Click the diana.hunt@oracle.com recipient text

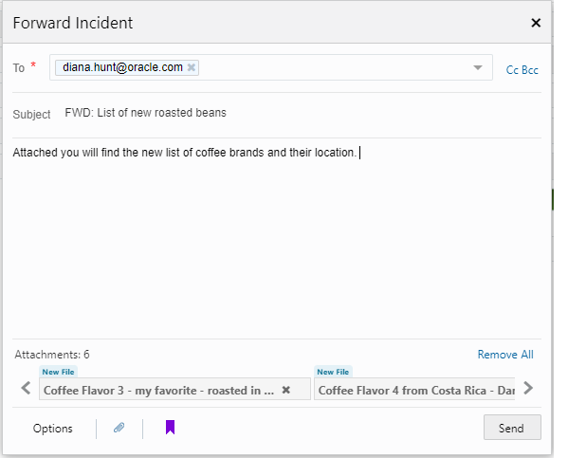click(122, 67)
